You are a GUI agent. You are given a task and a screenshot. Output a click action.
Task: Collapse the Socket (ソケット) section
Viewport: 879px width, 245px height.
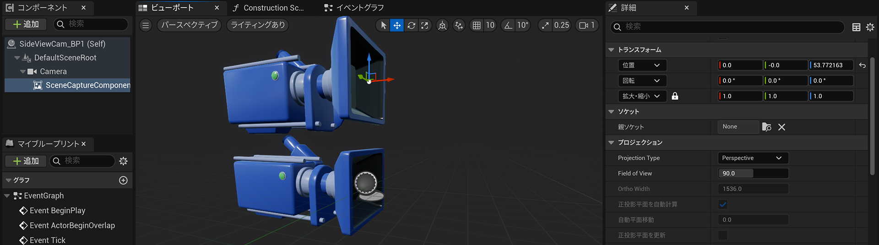(611, 111)
